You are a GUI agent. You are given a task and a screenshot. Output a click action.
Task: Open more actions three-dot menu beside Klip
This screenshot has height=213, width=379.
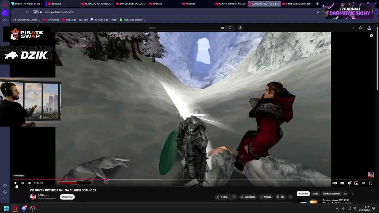290,197
